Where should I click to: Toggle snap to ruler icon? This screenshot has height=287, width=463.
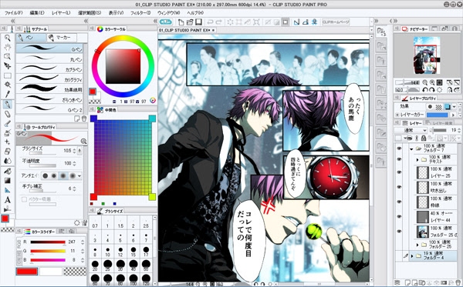coord(296,22)
